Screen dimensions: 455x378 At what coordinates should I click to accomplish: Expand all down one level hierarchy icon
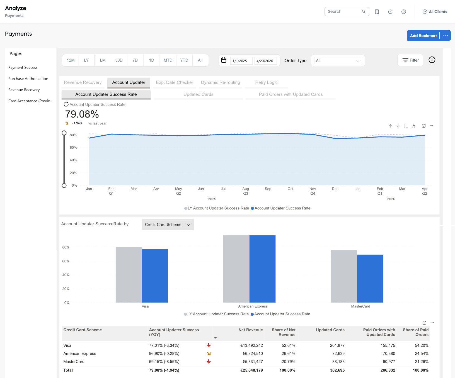[x=414, y=126]
